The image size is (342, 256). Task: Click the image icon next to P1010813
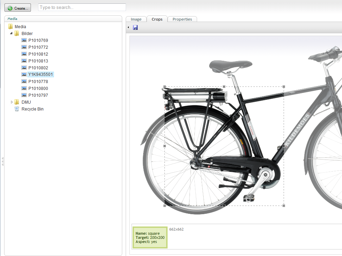click(24, 61)
